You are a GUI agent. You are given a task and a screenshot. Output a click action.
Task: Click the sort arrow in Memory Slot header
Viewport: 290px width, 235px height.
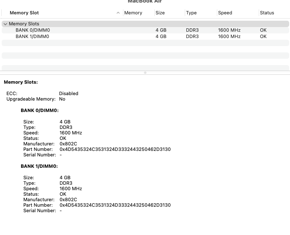[x=118, y=13]
